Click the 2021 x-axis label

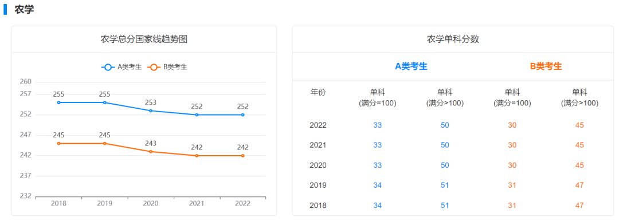click(x=197, y=204)
